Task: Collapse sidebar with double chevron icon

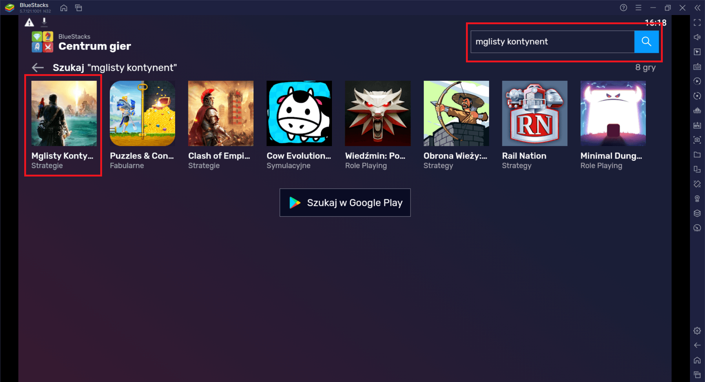Action: click(697, 8)
